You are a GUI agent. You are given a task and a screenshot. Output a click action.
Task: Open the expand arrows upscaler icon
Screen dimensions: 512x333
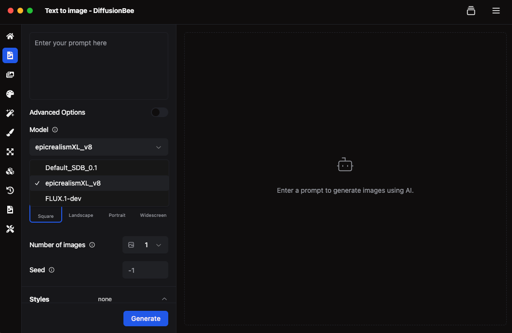tap(10, 152)
